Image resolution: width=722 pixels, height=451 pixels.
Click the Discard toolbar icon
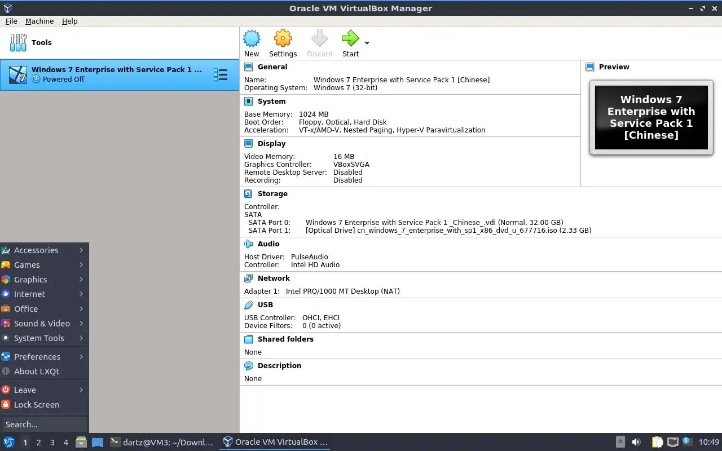[x=319, y=39]
